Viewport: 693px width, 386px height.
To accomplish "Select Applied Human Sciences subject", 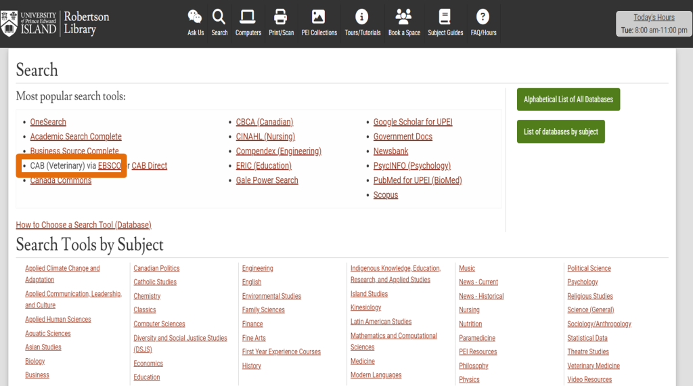I will pos(58,319).
